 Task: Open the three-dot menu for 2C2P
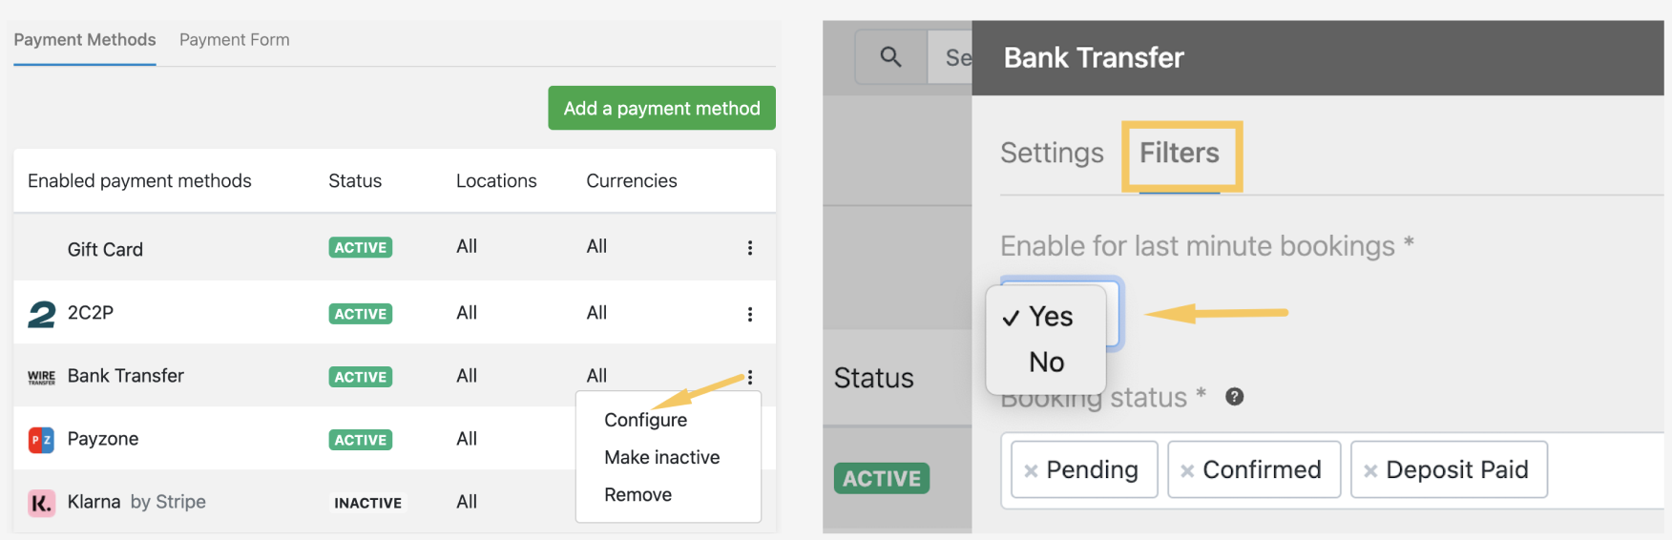pos(750,314)
